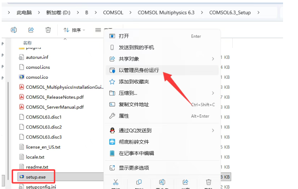Expand the chevron after 新加卷 (D:)
This screenshot has width=298, height=189.
pos(78,12)
